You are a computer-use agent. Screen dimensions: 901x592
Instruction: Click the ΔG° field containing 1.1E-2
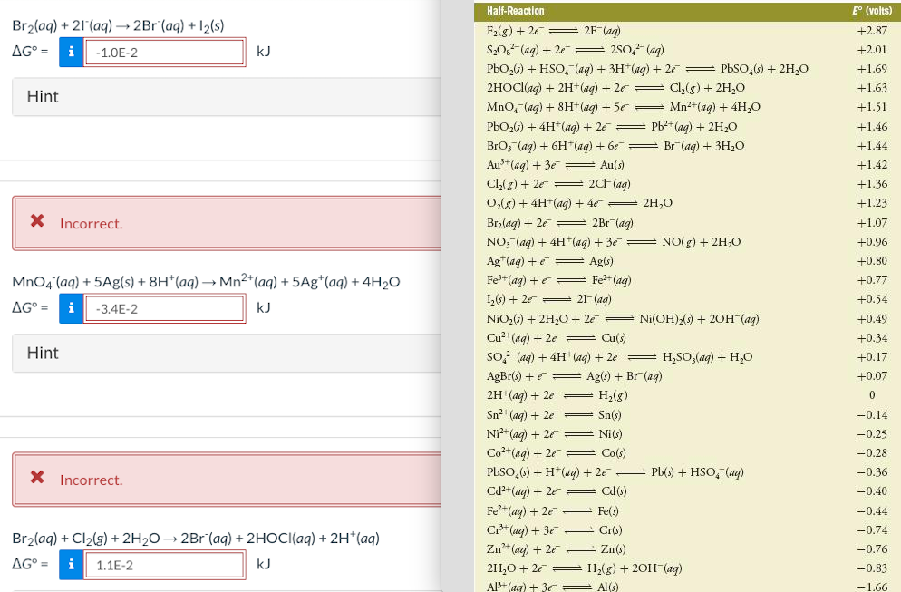165,565
